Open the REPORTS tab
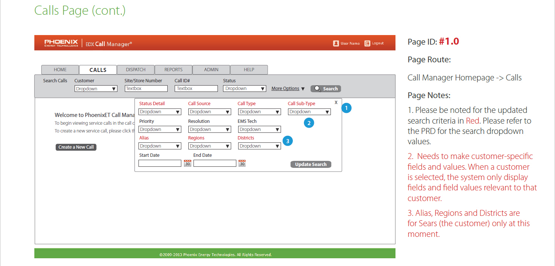The width and height of the screenshot is (555, 266). click(x=174, y=70)
